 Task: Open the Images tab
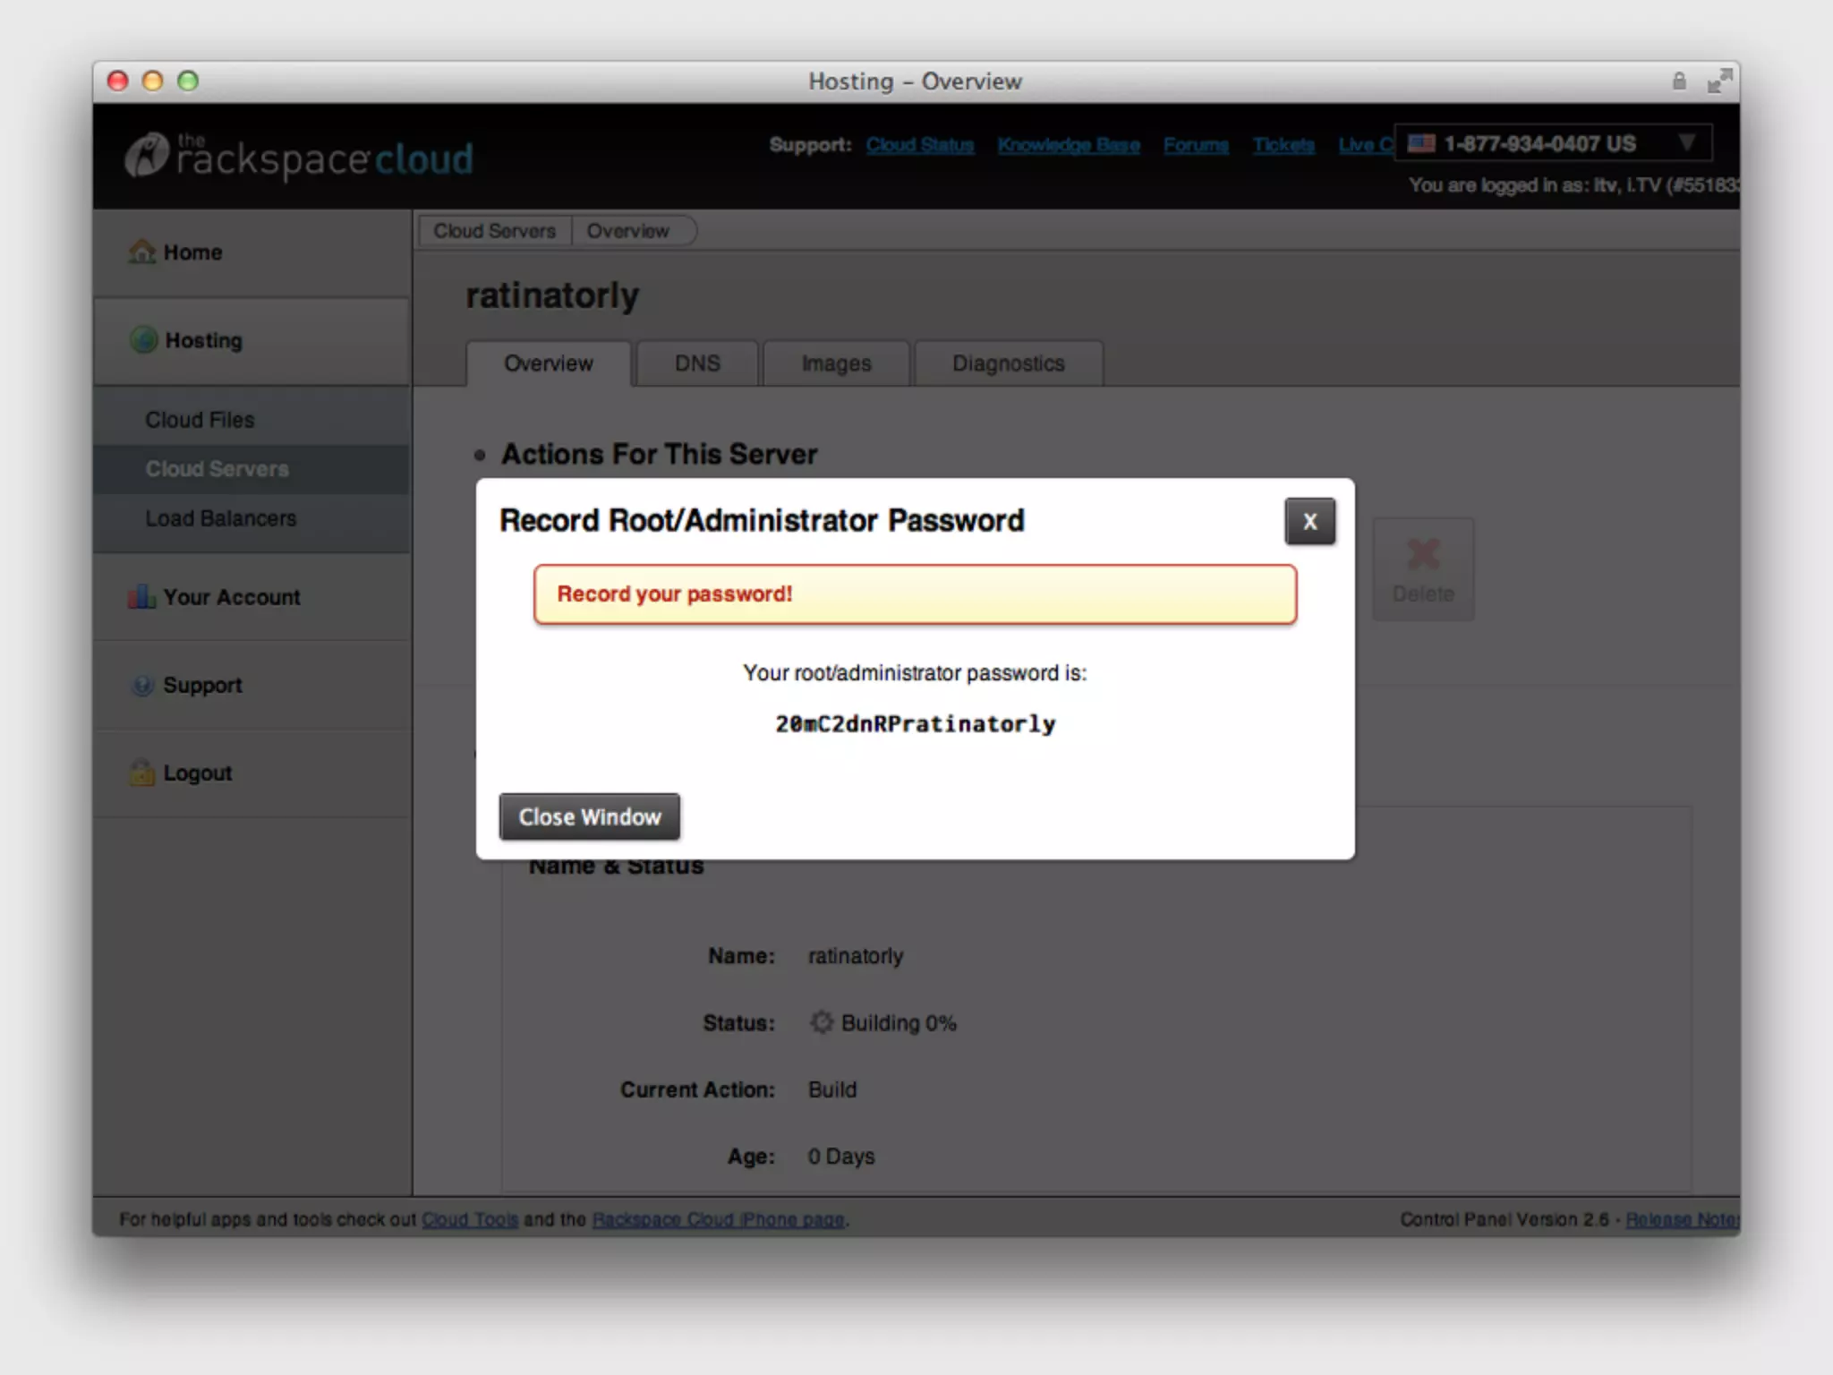[836, 363]
